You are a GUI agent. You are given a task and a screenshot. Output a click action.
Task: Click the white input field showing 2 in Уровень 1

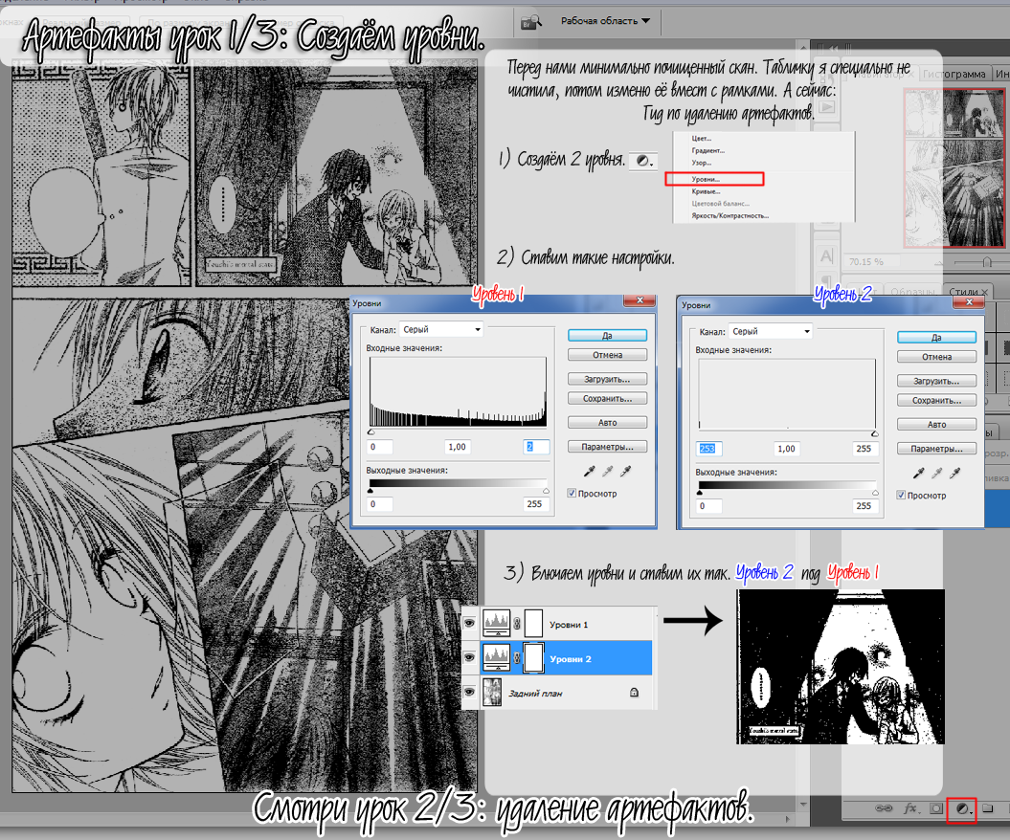(x=536, y=447)
